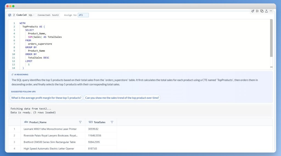Open the three-dot more options menu
The width and height of the screenshot is (281, 156).
tap(271, 11)
